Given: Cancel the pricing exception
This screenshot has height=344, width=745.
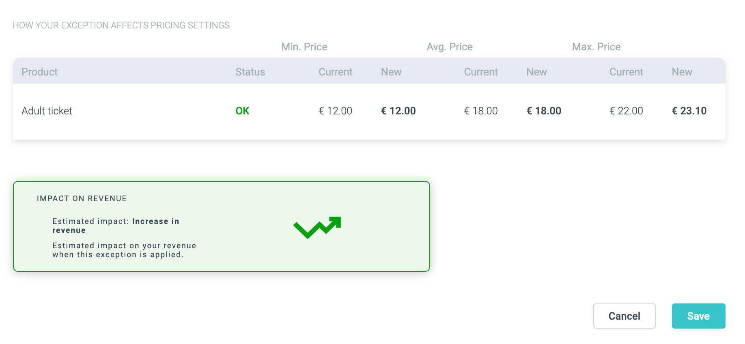Looking at the screenshot, I should (624, 316).
